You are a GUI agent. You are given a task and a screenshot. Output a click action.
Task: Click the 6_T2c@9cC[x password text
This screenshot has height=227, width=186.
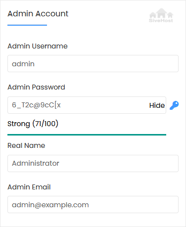coord(36,105)
